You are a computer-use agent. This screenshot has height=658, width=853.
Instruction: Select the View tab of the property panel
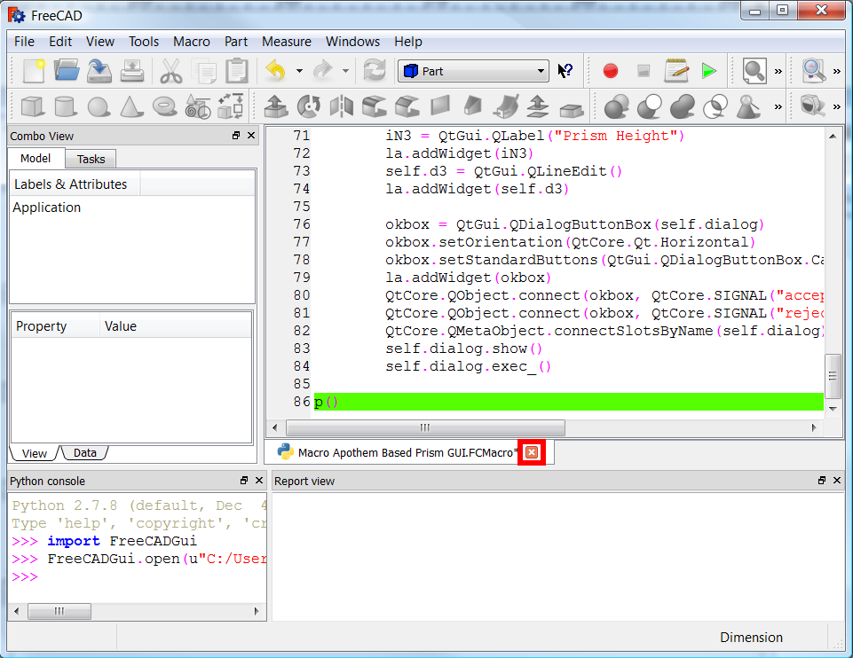(x=35, y=453)
